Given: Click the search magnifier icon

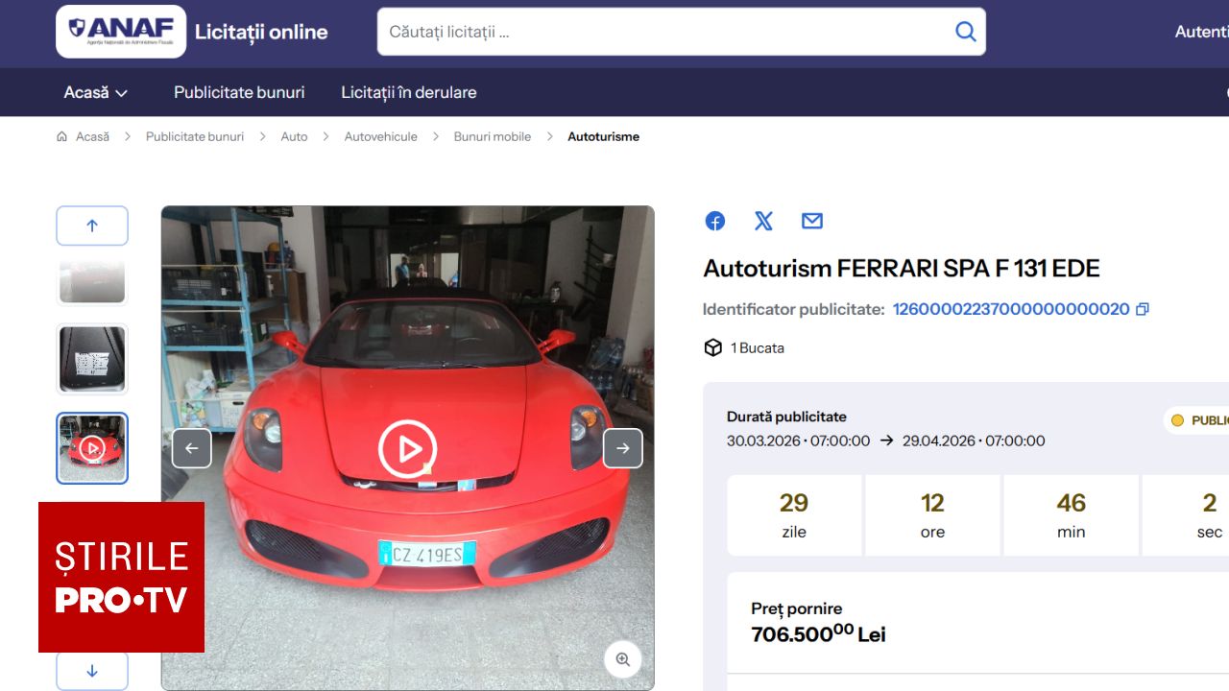Looking at the screenshot, I should click(965, 31).
